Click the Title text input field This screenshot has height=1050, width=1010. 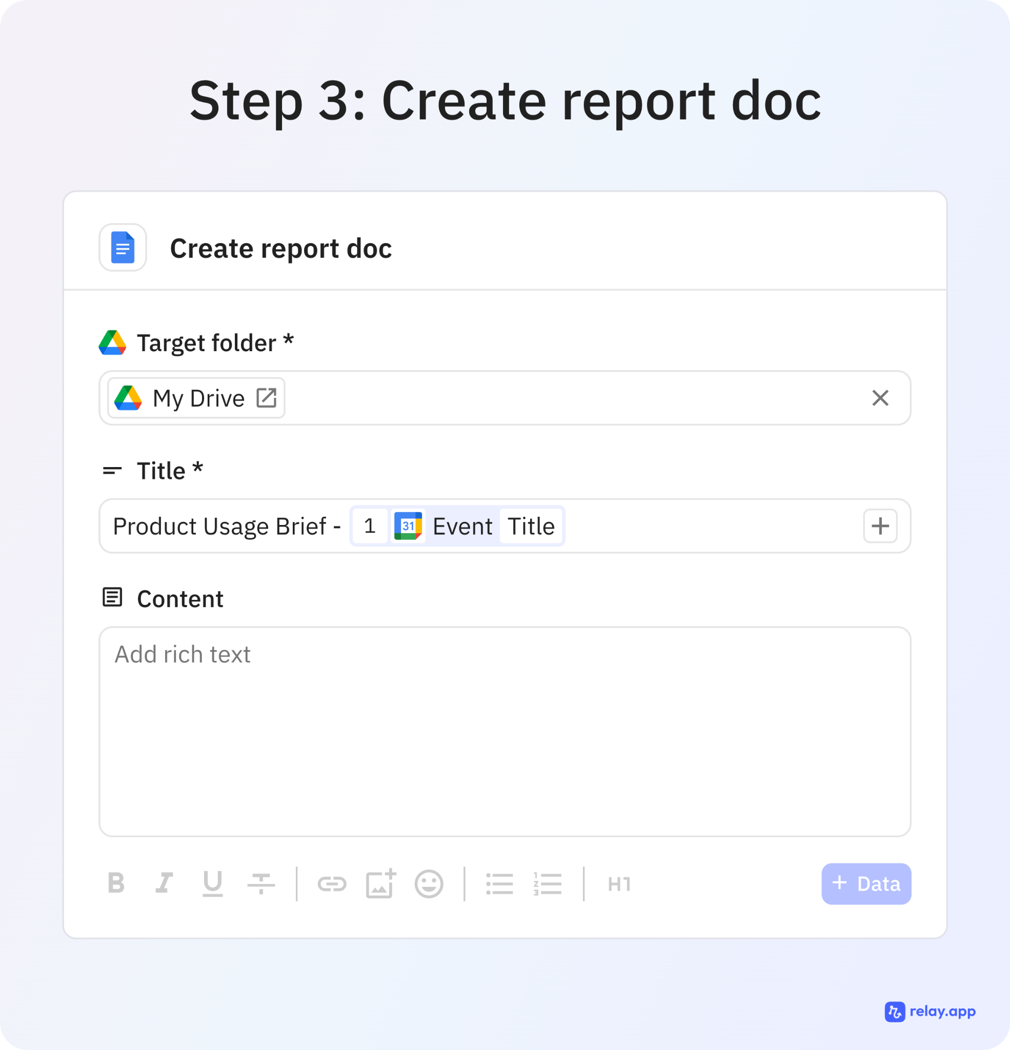click(697, 526)
